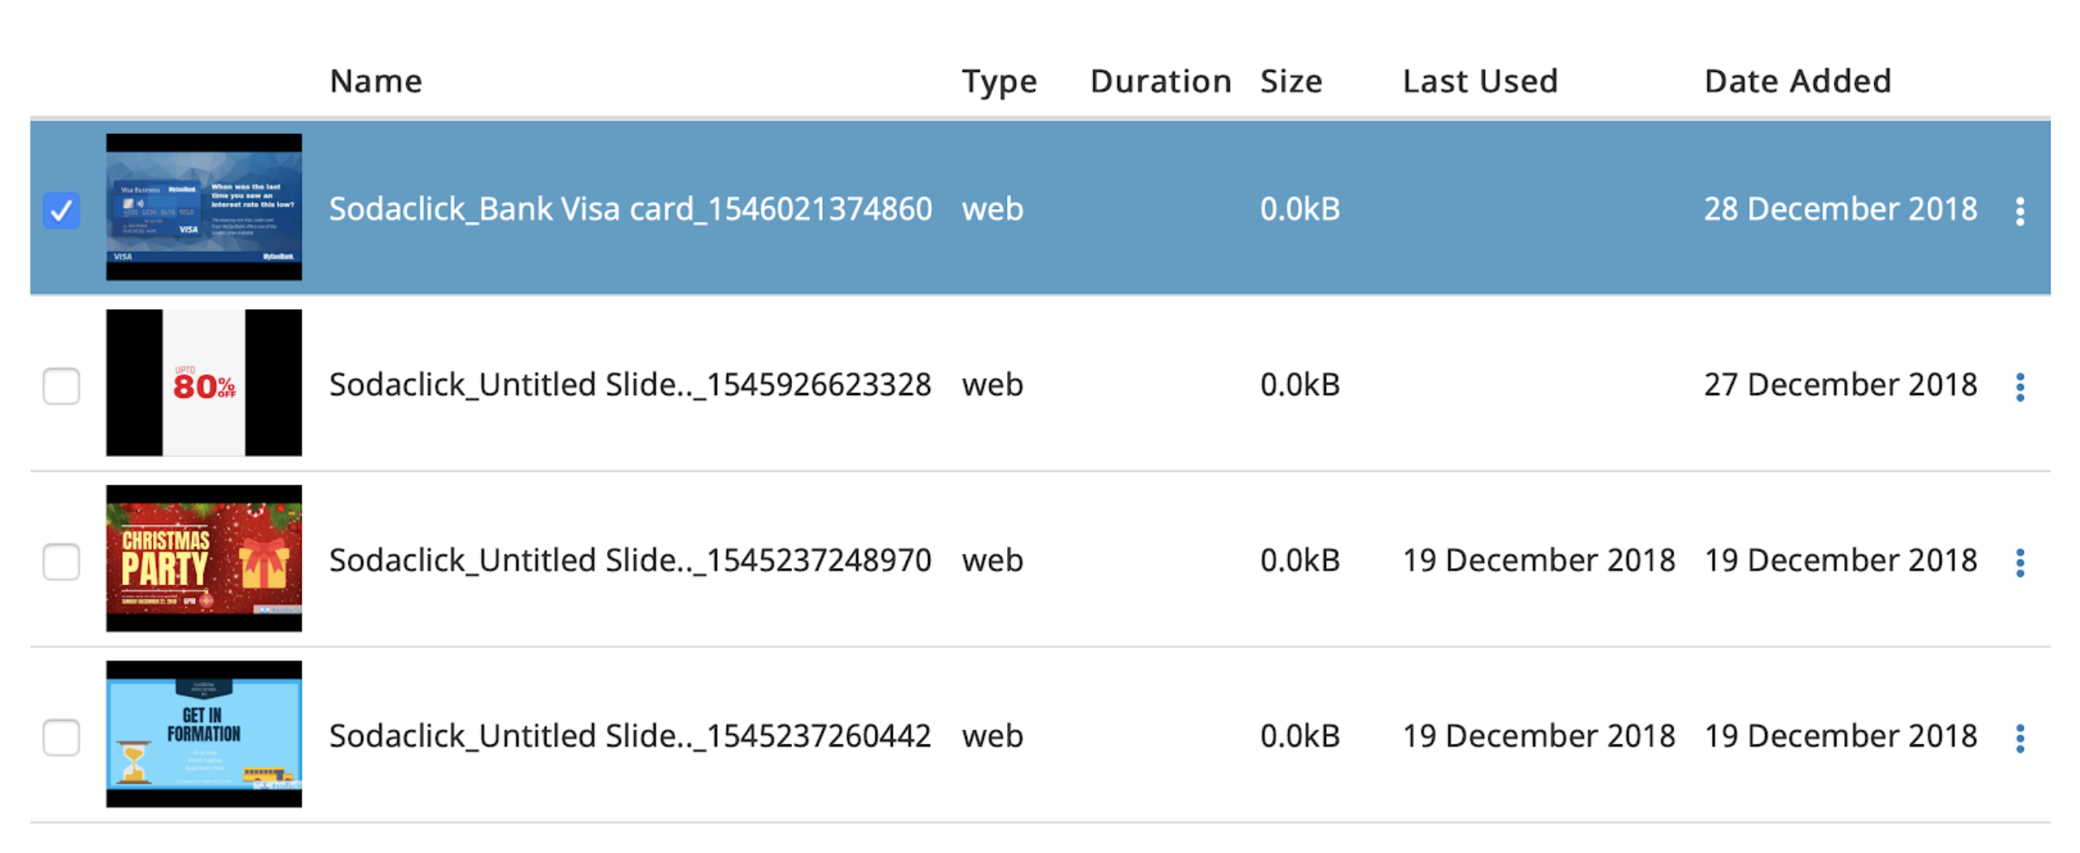
Task: Sort by the Name column header
Action: tap(375, 81)
